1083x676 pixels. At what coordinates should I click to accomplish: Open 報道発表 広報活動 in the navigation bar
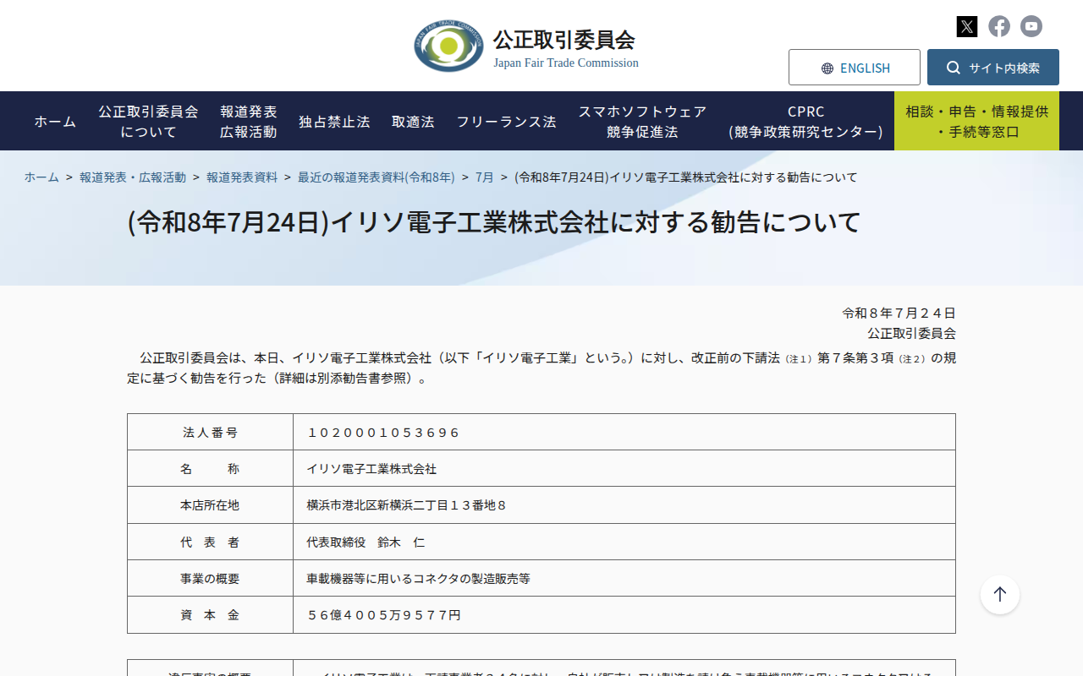point(249,122)
